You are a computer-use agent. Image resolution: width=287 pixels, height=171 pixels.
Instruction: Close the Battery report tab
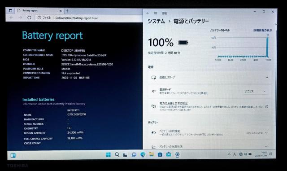(x=61, y=11)
